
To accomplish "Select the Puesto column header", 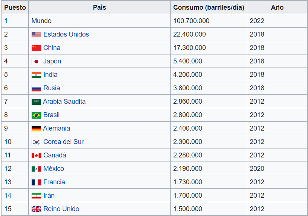I will pyautogui.click(x=15, y=7).
